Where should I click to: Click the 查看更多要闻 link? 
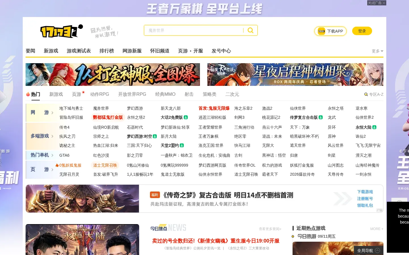click(270, 229)
